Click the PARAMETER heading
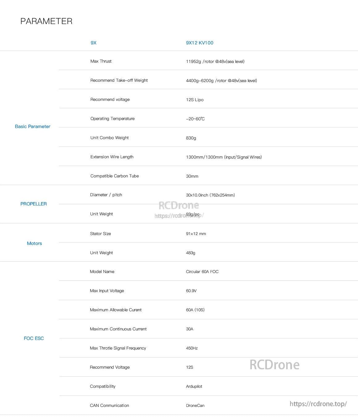The width and height of the screenshot is (358, 418). (46, 21)
